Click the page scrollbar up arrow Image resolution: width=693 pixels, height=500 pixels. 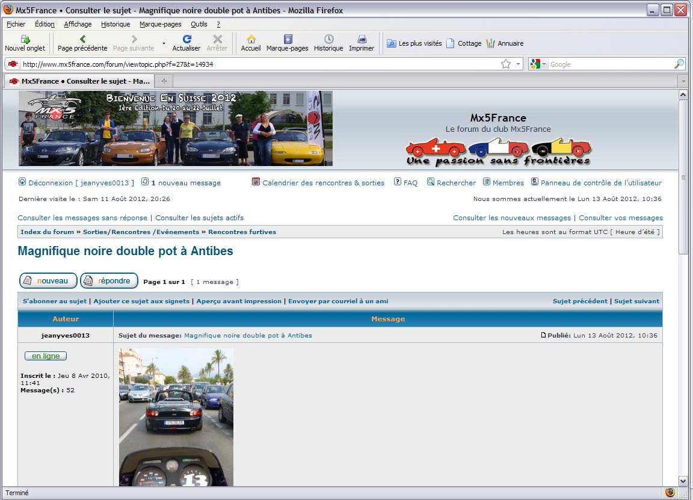click(x=683, y=94)
